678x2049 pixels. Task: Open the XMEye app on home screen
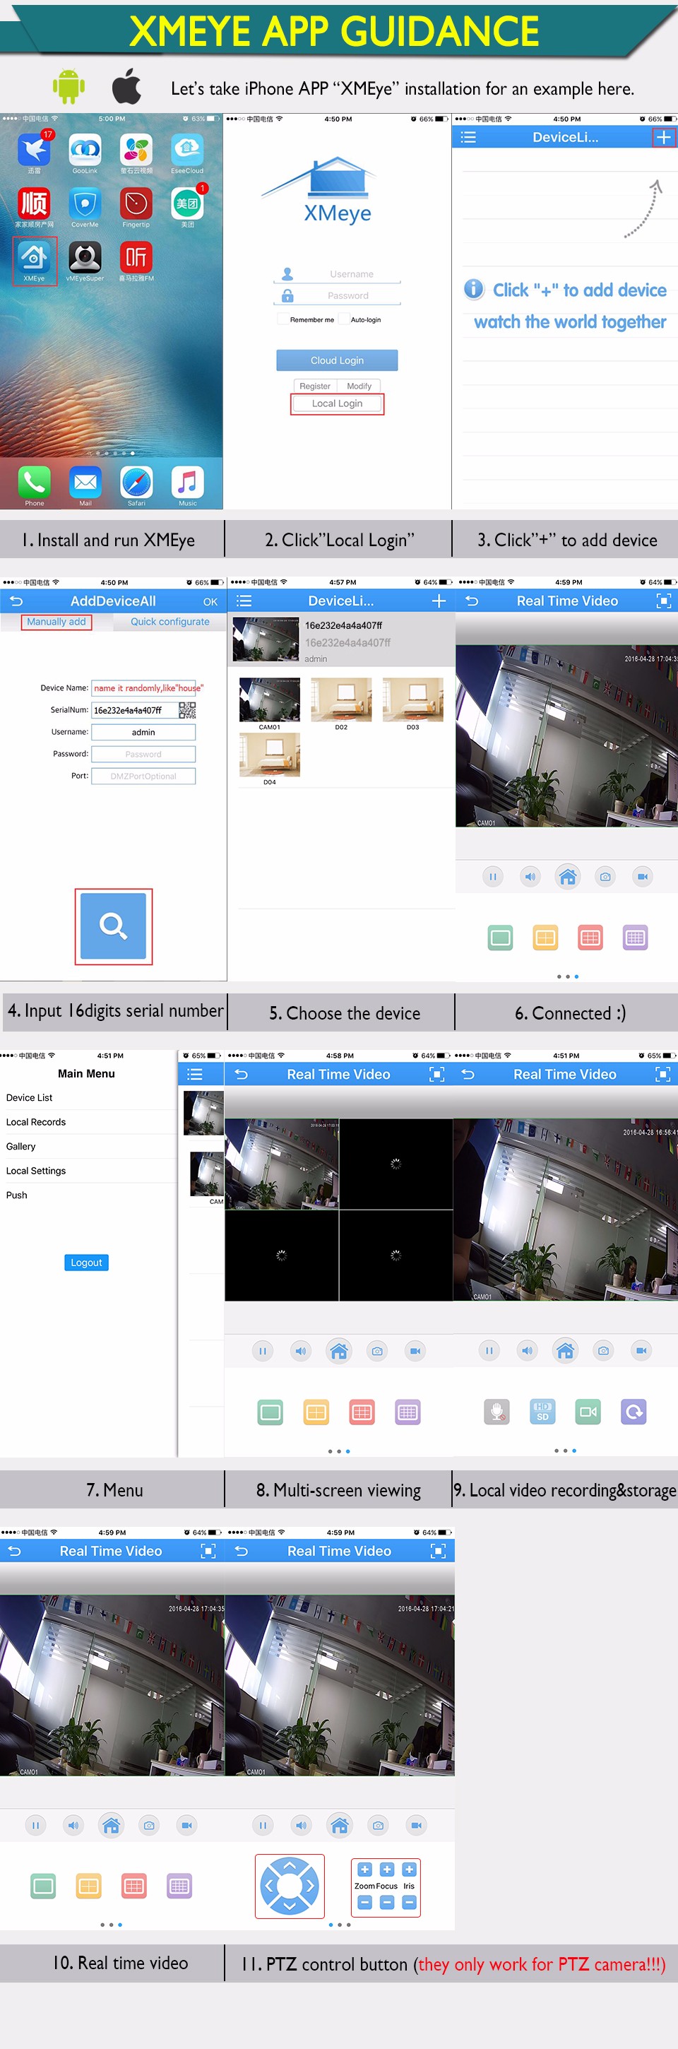click(34, 258)
